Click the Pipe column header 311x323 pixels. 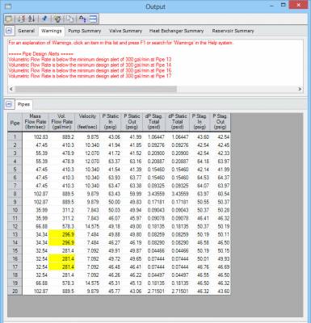click(15, 123)
